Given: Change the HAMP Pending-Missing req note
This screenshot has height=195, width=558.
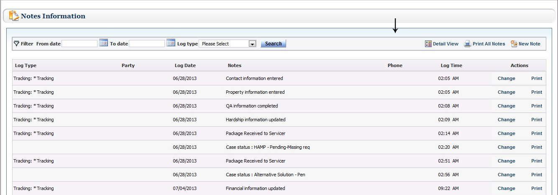Looking at the screenshot, I should click(x=506, y=147).
